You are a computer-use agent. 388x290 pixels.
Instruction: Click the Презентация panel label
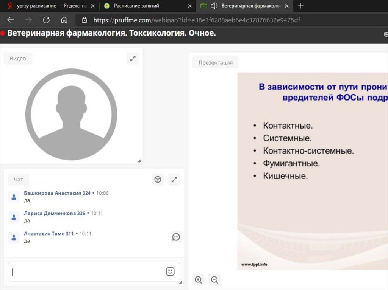pyautogui.click(x=215, y=62)
